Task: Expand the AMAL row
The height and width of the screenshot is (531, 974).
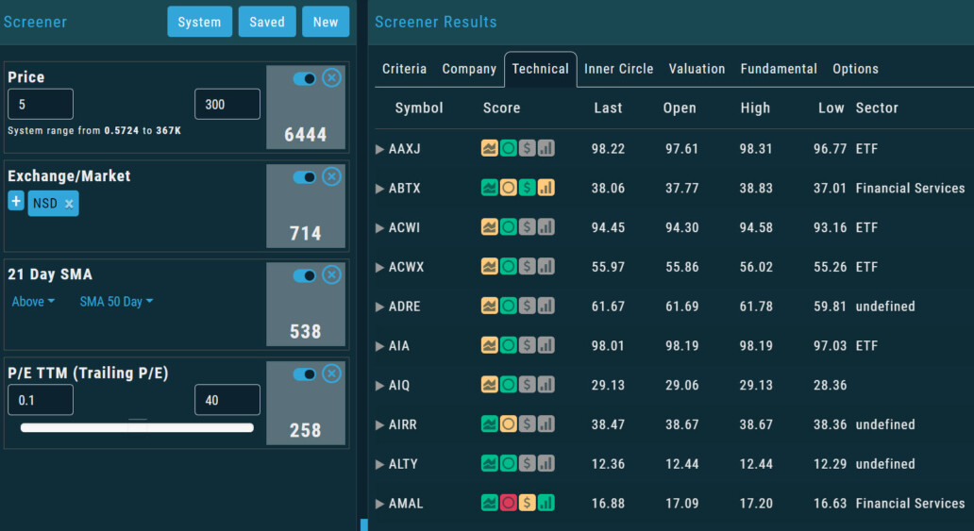Action: [379, 505]
